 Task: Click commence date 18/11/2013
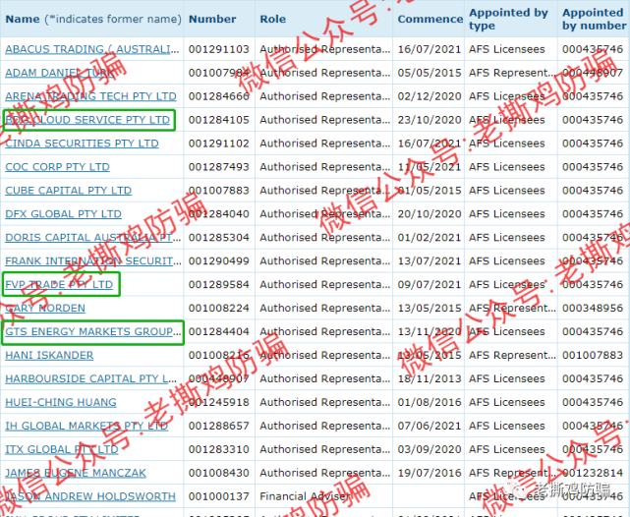point(430,378)
